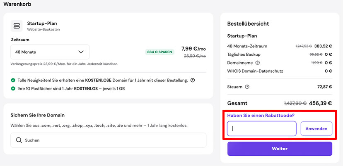Click into the Rabattcode input field
This screenshot has width=343, height=166.
[x=262, y=129]
